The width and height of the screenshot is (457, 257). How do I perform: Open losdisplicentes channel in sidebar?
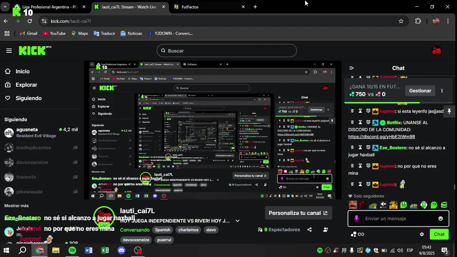coord(40,148)
